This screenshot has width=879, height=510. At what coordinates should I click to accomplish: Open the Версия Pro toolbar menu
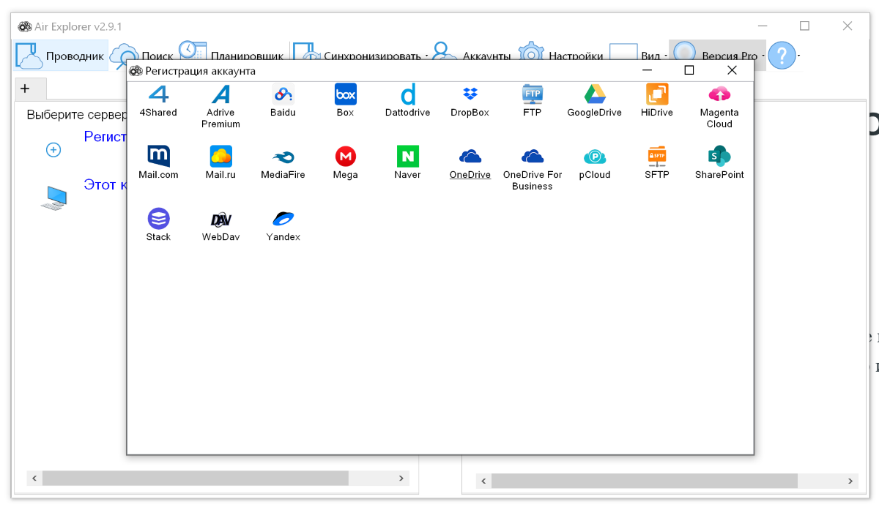coord(718,56)
